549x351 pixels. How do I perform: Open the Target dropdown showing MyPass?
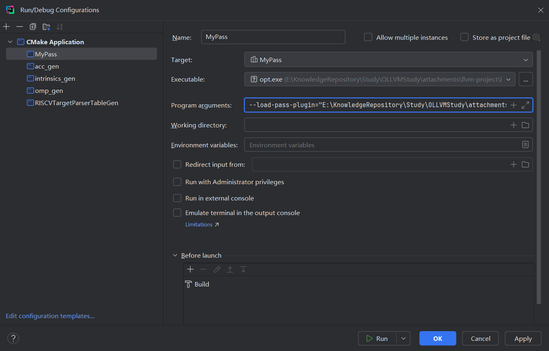[388, 60]
